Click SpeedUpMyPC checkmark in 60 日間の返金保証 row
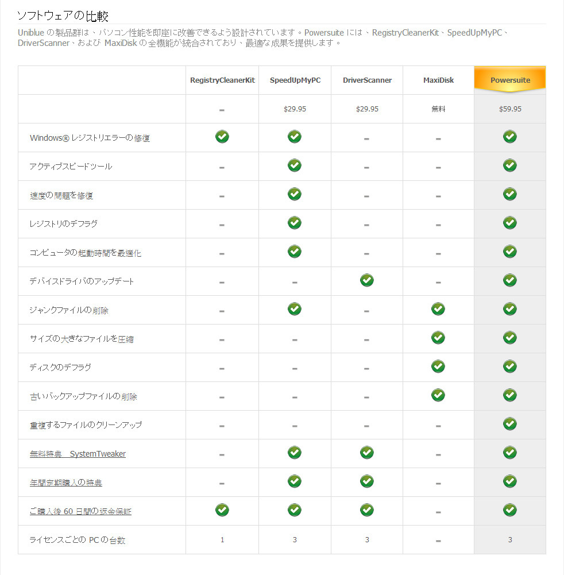The image size is (564, 575). pyautogui.click(x=295, y=510)
